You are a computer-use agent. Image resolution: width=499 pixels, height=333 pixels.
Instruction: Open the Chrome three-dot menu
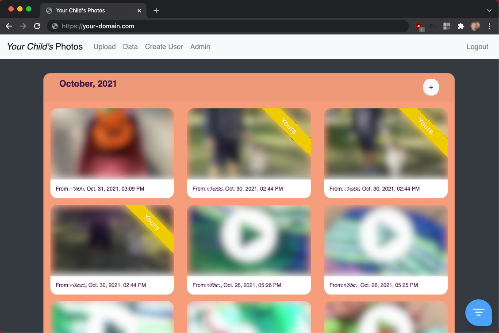pos(489,26)
